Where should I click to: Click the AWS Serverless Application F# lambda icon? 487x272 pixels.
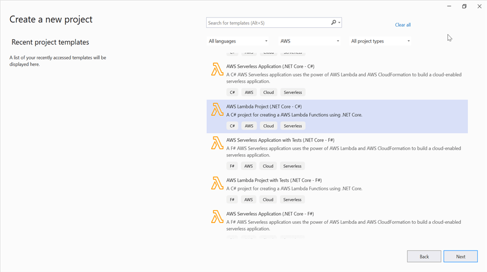217,216
